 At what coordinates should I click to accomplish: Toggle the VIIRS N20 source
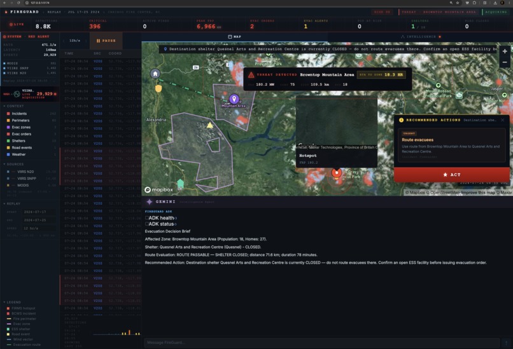pos(30,172)
